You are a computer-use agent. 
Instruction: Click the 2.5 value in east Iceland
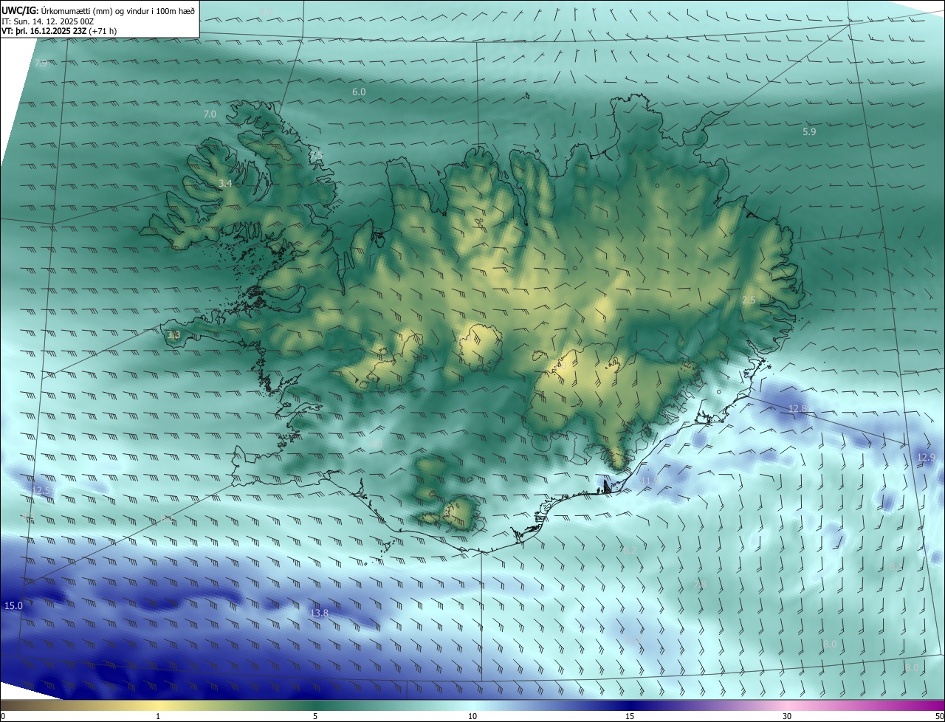(749, 300)
